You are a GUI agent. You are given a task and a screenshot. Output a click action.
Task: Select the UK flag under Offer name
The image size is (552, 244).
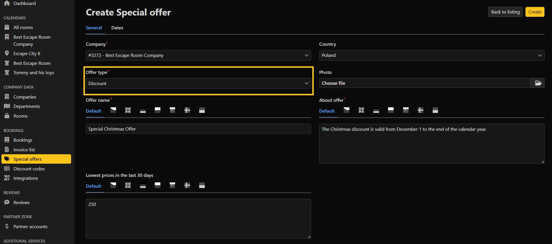[x=128, y=110]
